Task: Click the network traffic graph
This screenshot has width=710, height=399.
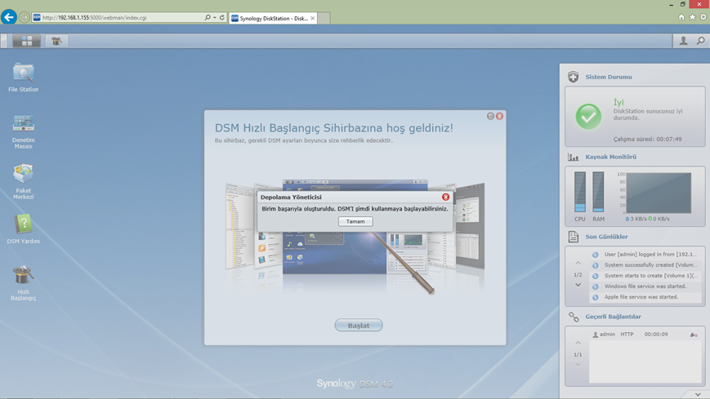Action: 659,193
